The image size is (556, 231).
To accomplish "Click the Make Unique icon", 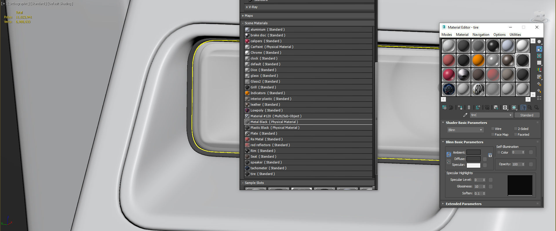I will coord(487,107).
